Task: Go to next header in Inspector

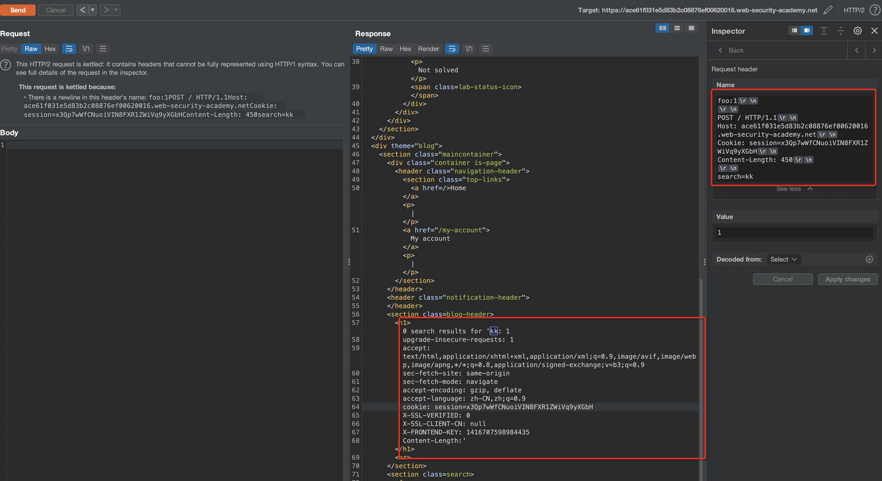Action: [874, 51]
